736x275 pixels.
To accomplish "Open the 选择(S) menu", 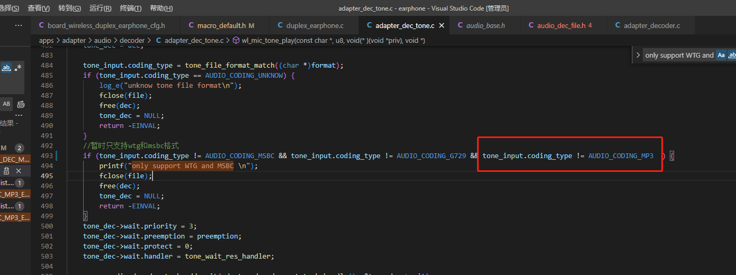I will click(9, 8).
